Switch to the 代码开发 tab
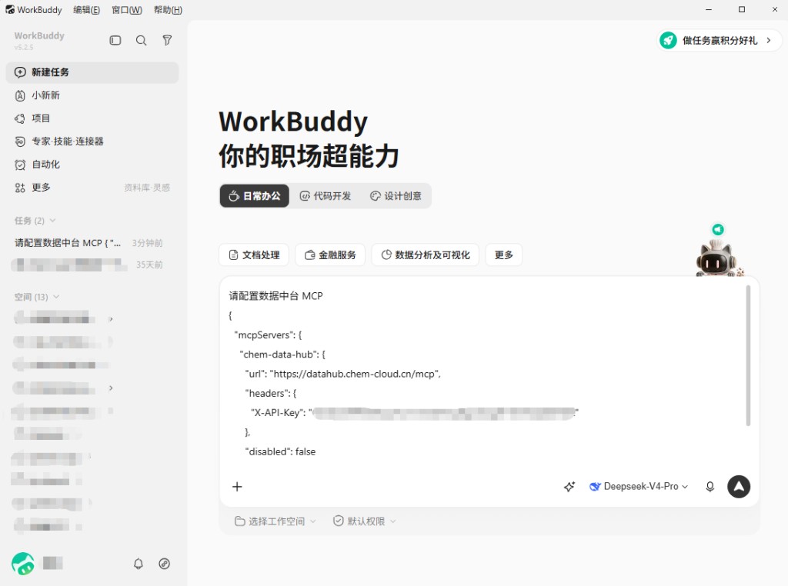This screenshot has width=788, height=586. point(326,196)
